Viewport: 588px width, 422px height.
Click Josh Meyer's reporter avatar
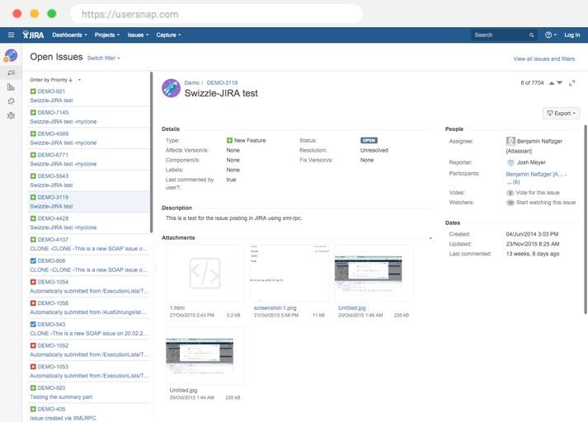click(x=510, y=162)
